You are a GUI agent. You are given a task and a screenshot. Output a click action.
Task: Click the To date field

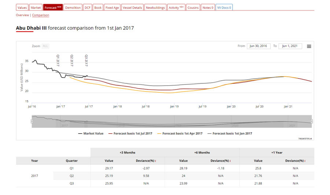pyautogui.click(x=290, y=46)
